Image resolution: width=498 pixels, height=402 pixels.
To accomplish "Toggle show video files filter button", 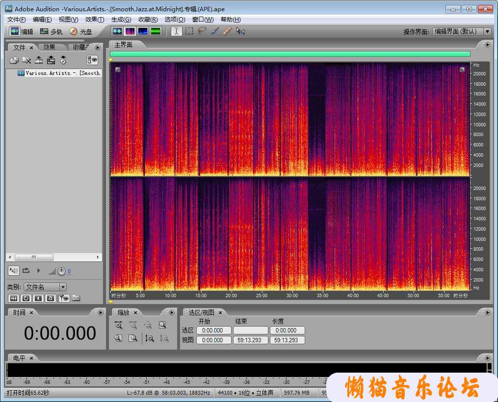I will point(38,298).
